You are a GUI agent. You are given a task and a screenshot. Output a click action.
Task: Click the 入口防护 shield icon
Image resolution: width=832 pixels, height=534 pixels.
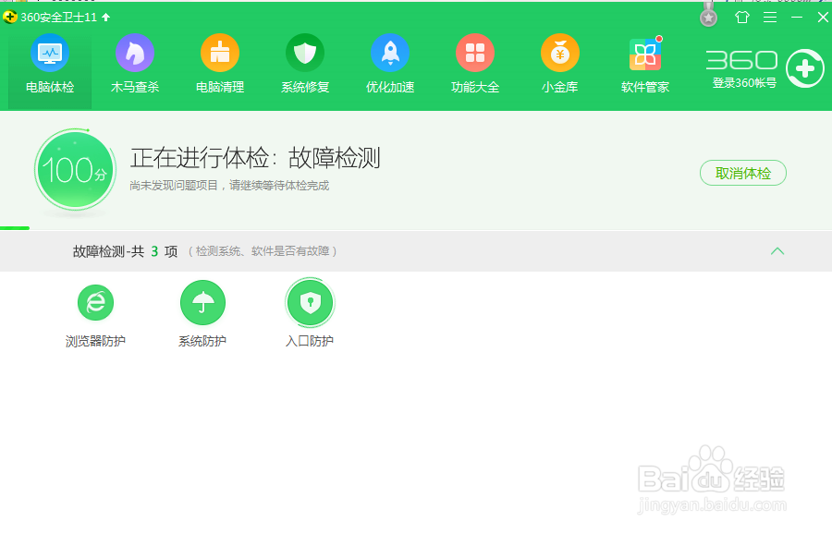tap(310, 303)
